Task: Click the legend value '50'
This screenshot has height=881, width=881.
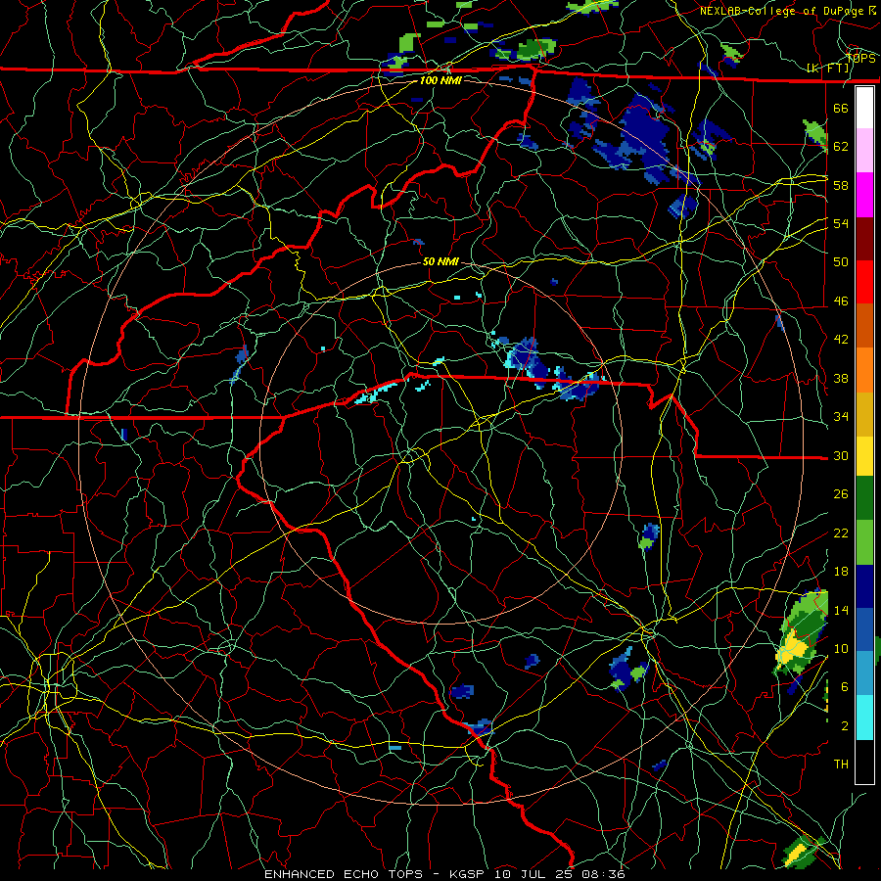Action: [x=841, y=262]
